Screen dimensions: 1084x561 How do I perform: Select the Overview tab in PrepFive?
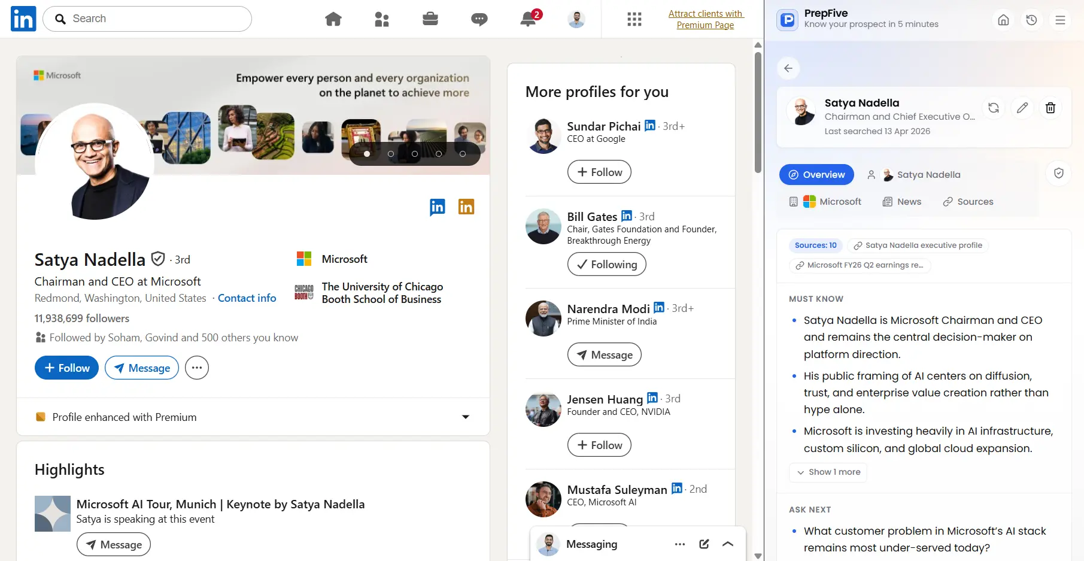[816, 175]
